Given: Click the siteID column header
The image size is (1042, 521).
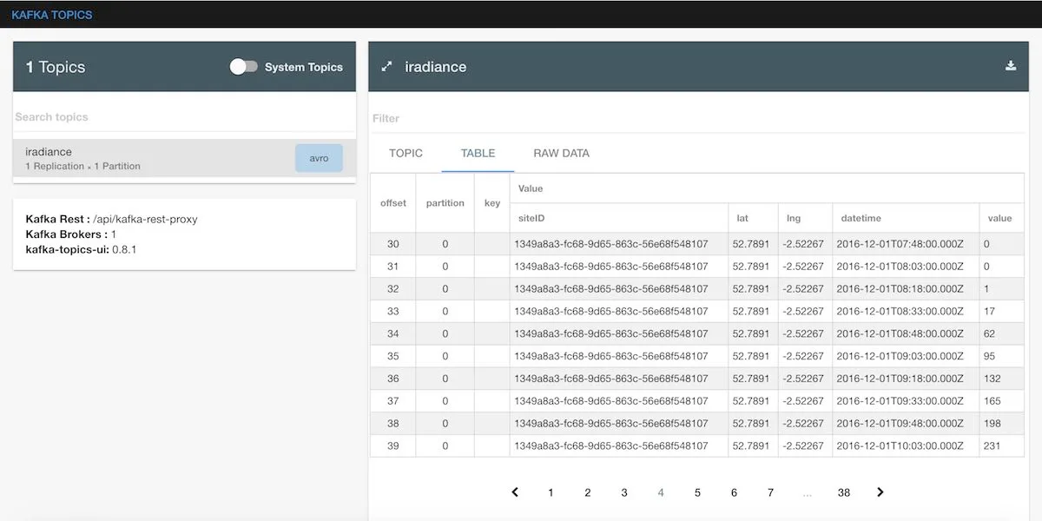Looking at the screenshot, I should [619, 218].
